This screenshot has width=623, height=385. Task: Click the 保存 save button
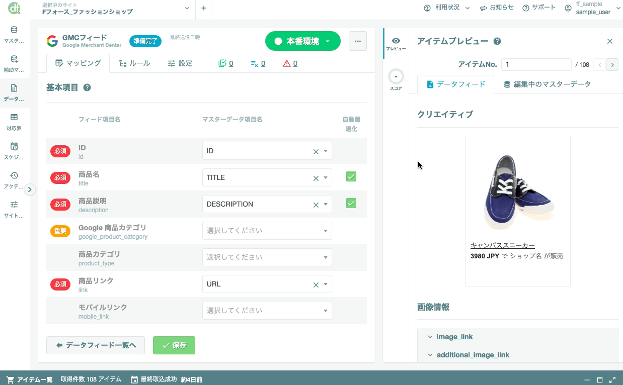point(174,345)
